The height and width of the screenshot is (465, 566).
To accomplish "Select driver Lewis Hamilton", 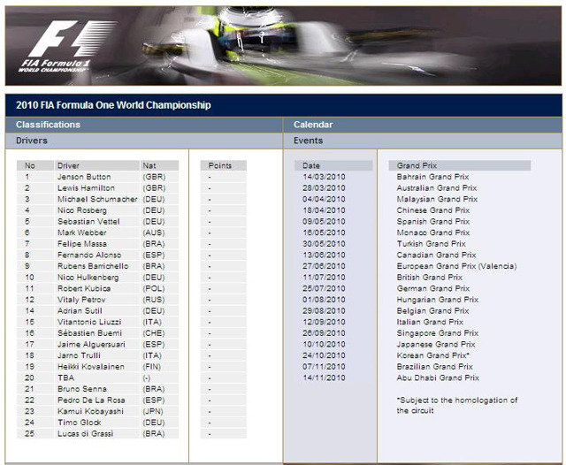I will 86,188.
